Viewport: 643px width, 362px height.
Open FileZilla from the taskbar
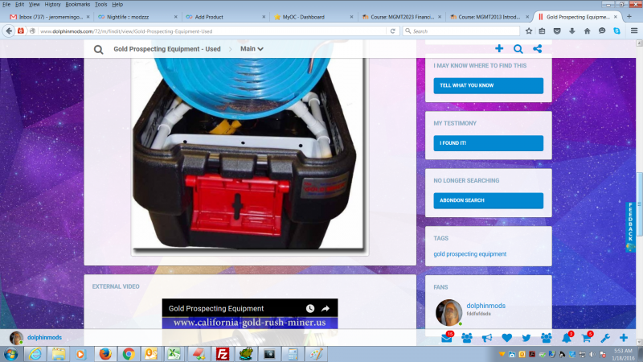tap(223, 354)
